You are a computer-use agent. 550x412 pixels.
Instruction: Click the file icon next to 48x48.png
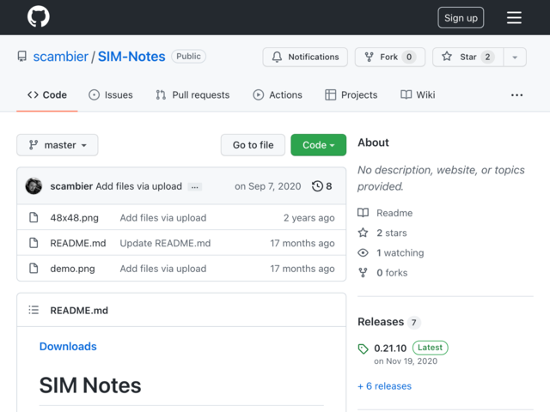coord(34,217)
